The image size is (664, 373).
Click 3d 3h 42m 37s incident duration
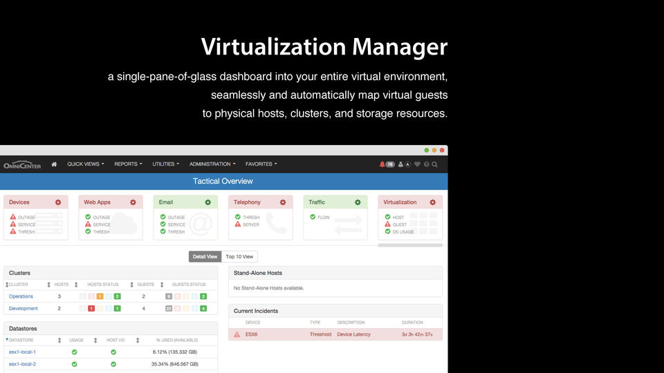(x=417, y=334)
